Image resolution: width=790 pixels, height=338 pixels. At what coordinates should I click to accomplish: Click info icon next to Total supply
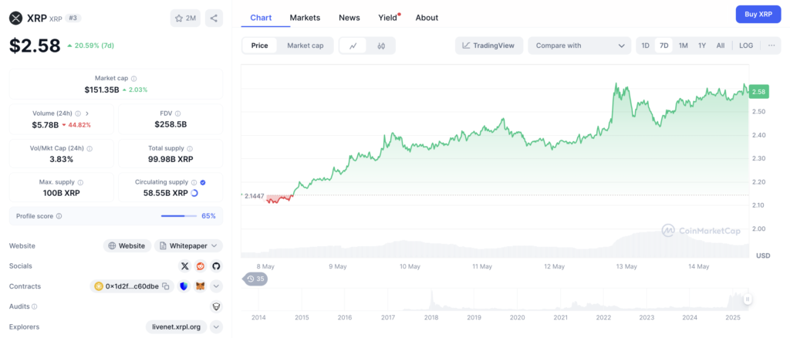pyautogui.click(x=190, y=149)
